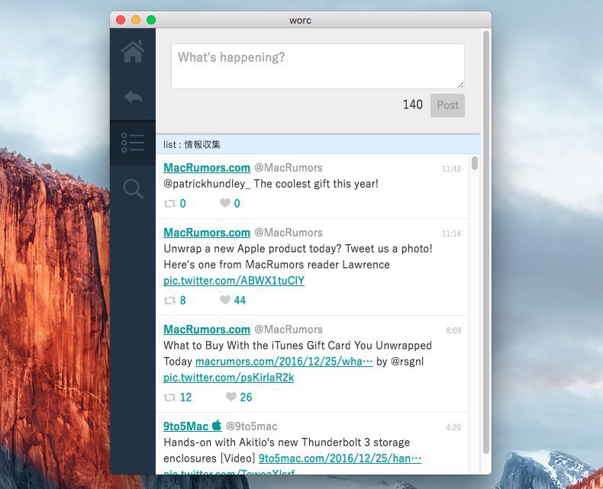Open pic.twitter.com/ABWX1tuCIY link

click(234, 281)
